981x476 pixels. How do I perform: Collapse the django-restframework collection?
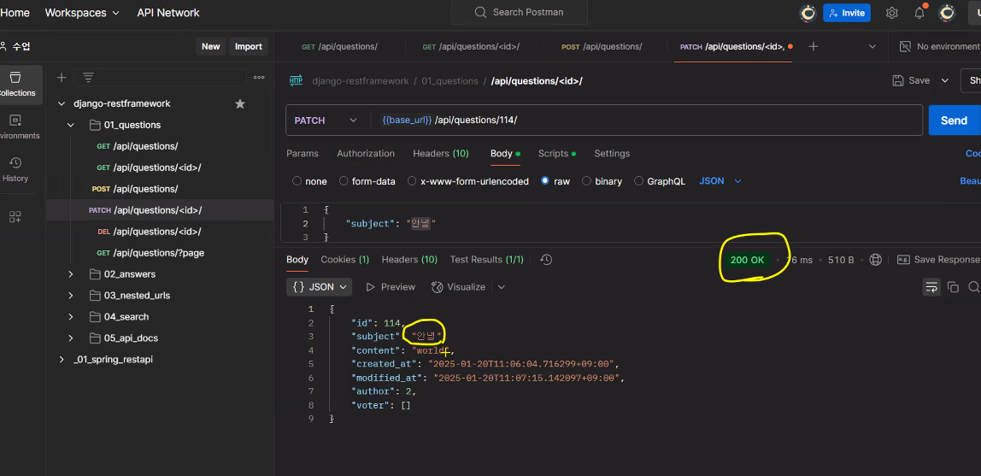pos(62,104)
